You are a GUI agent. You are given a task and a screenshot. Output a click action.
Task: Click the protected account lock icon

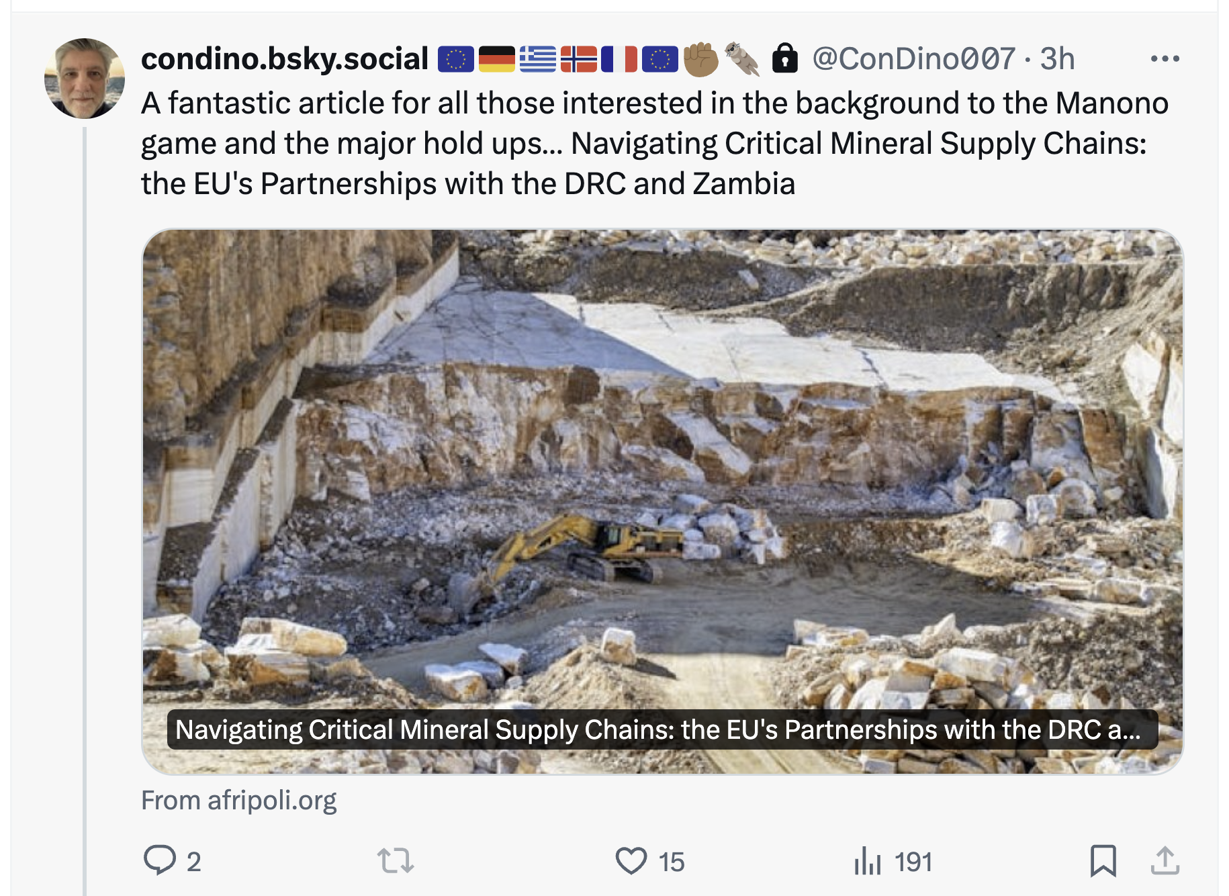pyautogui.click(x=784, y=59)
